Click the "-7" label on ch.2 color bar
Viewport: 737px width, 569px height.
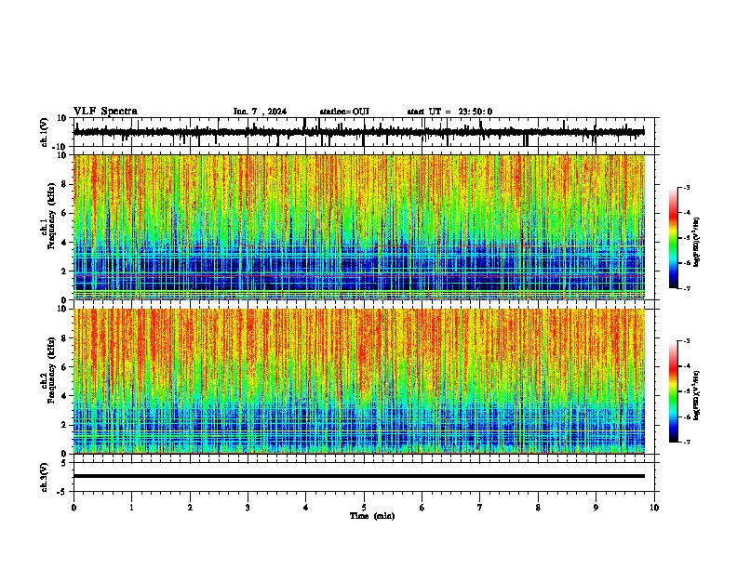[x=686, y=443]
